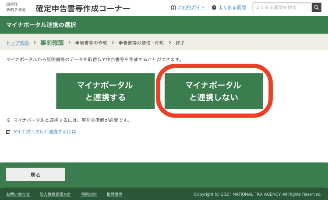Click the 終了 breadcrumb step

point(180,43)
